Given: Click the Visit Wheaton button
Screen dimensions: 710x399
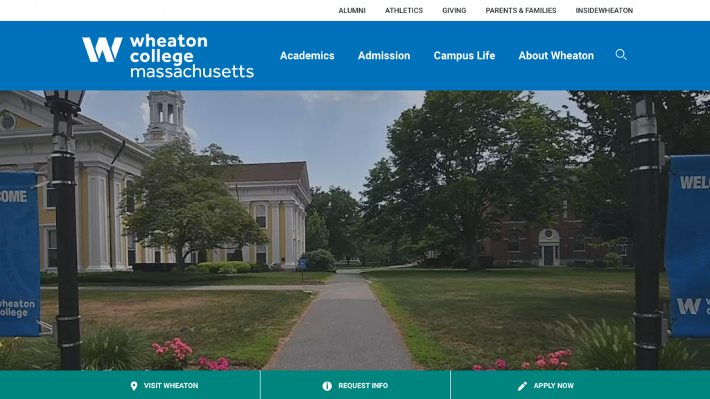Looking at the screenshot, I should click(x=130, y=385).
